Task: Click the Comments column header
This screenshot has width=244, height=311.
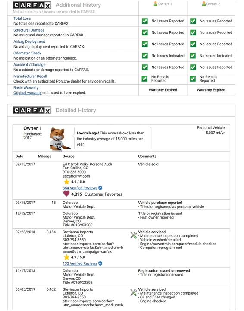Action: pyautogui.click(x=147, y=156)
